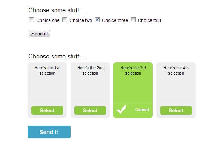
Task: Click the green "Here's the 3rd selection" card
Action: pos(133,82)
